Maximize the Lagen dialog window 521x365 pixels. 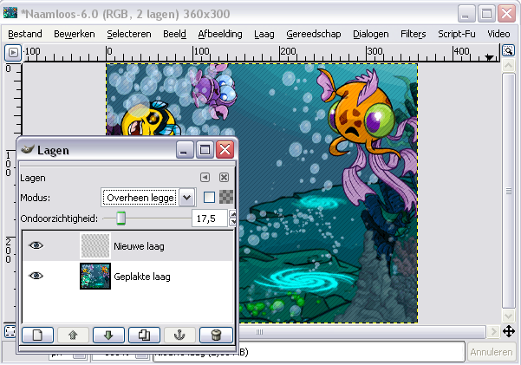click(205, 150)
